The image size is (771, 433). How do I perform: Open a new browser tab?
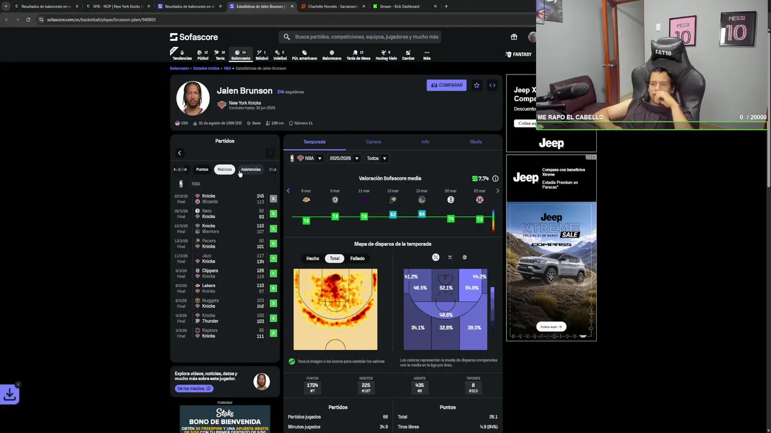click(446, 6)
